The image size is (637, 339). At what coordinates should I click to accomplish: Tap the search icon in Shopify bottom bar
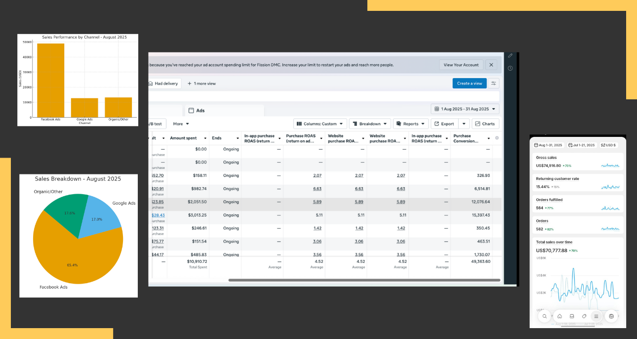point(545,316)
